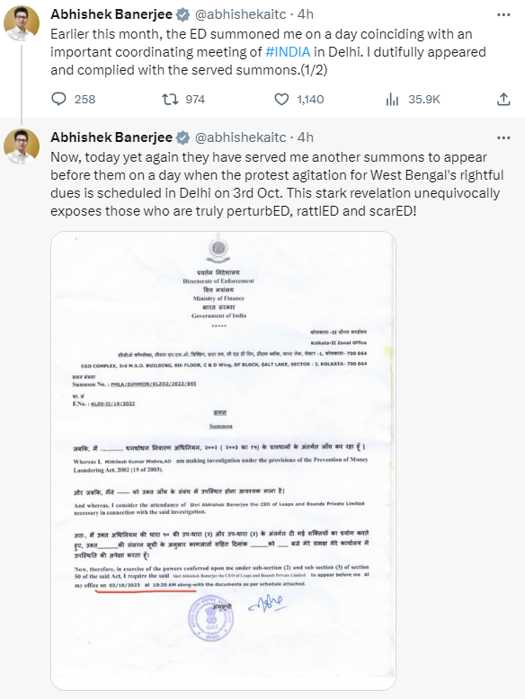Open the #INDIA hashtag link
Viewport: 525px width, 699px height.
288,52
